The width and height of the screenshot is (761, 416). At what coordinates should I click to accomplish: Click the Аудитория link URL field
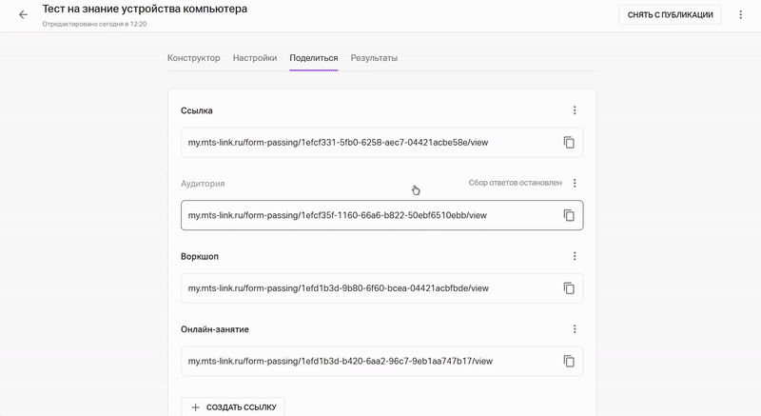[x=382, y=215]
